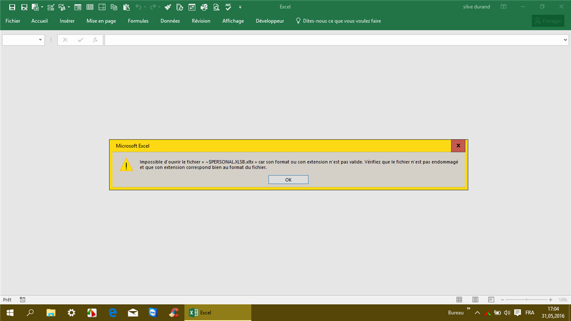Screen dimensions: 571x321
Task: Open the Action Center notification icon
Action: [x=517, y=313]
